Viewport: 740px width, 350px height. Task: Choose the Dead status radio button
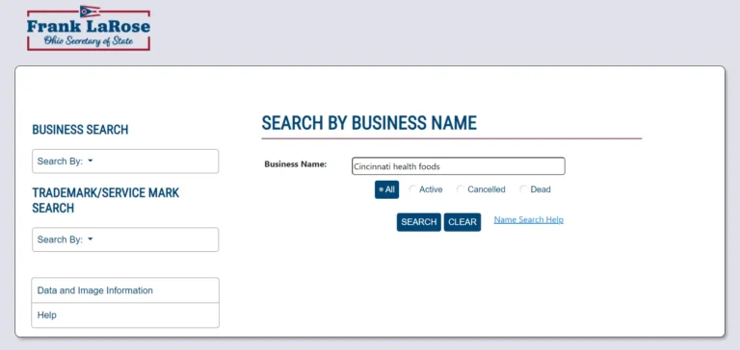coord(523,189)
